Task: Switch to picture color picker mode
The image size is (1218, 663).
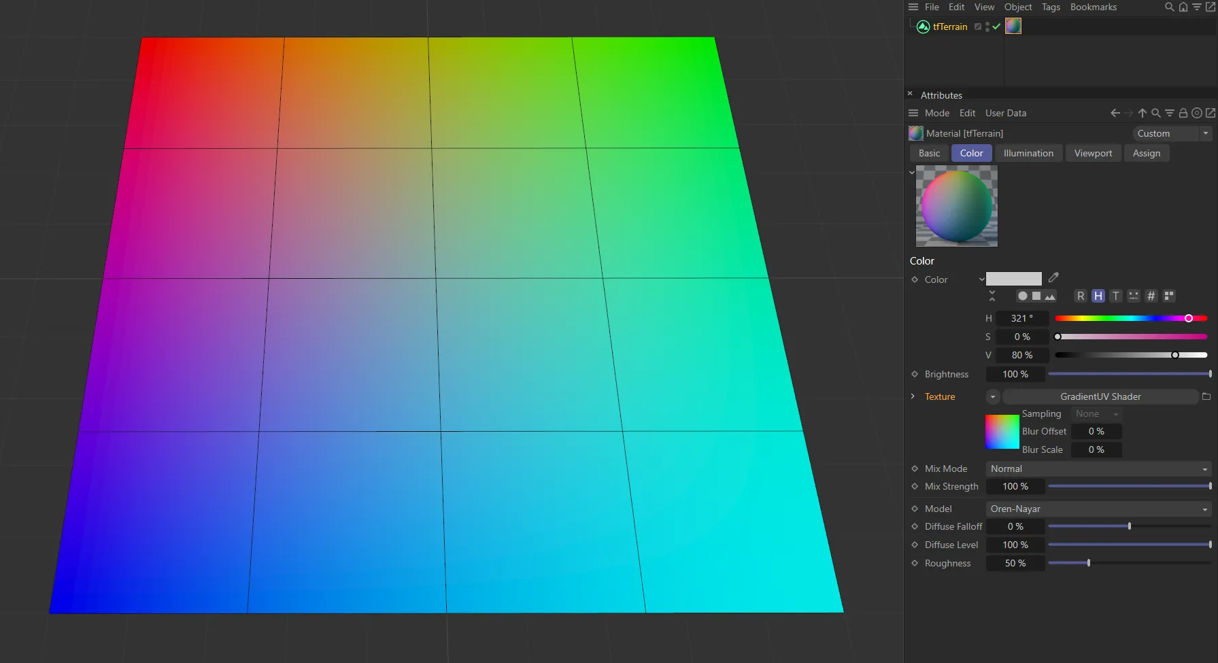Action: [1050, 296]
